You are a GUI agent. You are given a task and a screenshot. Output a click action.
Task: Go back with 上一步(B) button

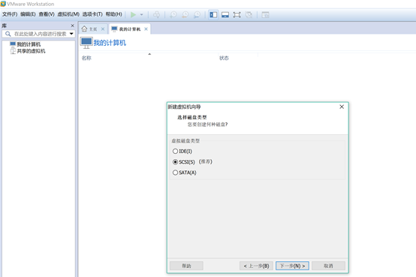pos(256,266)
